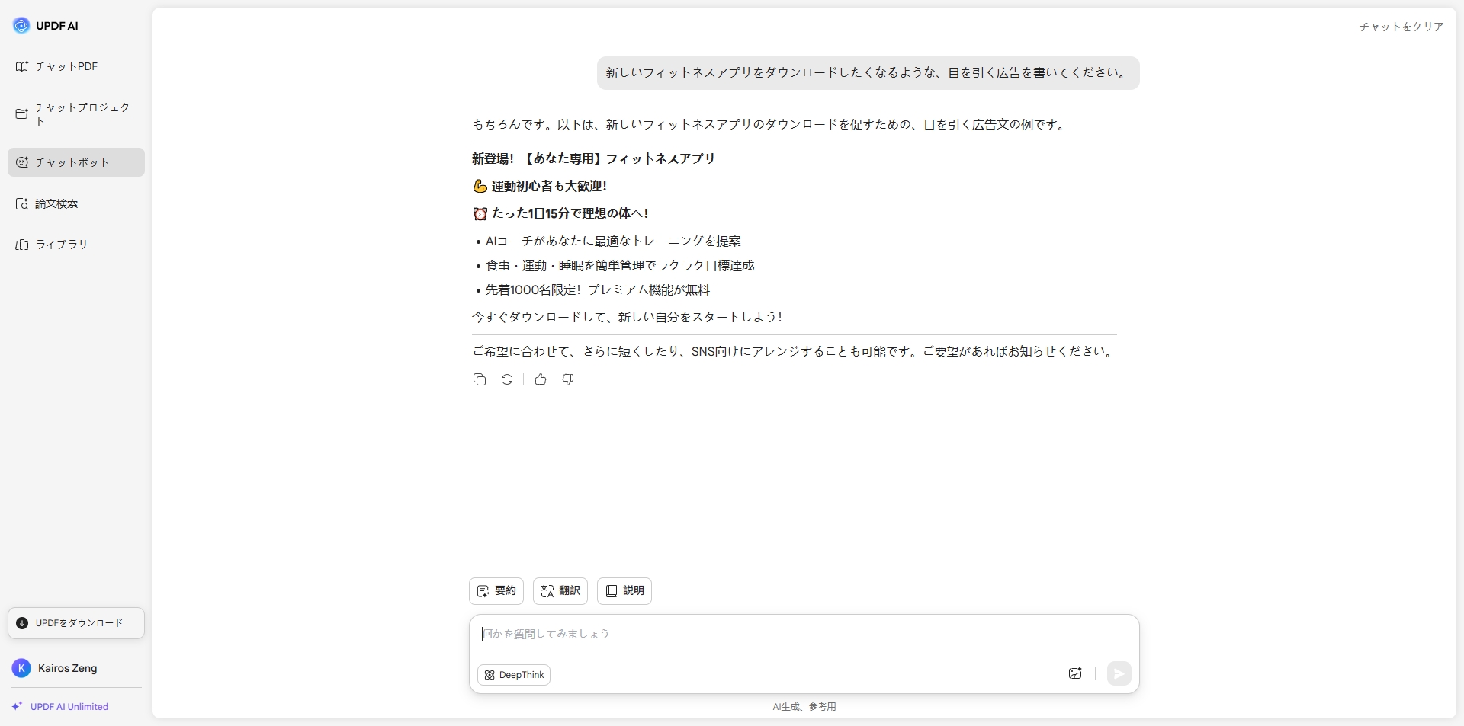Select チャットボット in the sidebar
The width and height of the screenshot is (1464, 726).
pyautogui.click(x=76, y=162)
